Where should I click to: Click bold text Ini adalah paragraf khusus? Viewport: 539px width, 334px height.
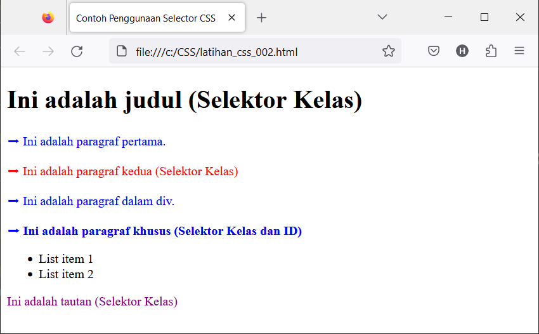97,230
